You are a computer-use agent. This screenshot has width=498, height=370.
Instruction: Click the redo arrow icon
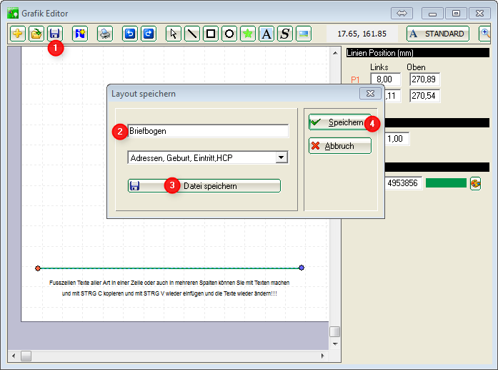click(148, 34)
